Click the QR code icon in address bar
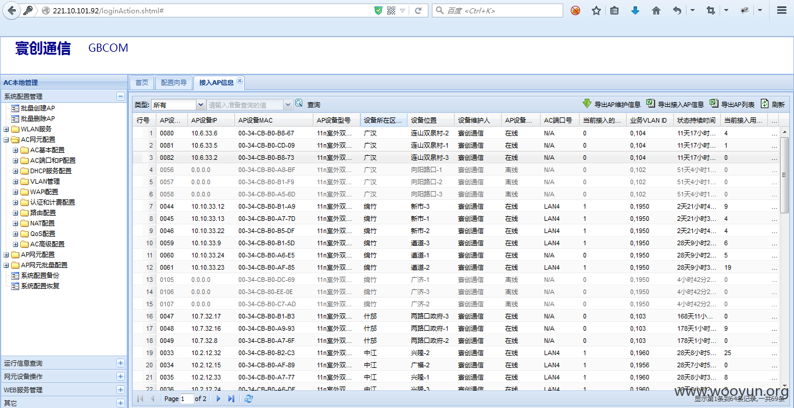The image size is (794, 408). coord(391,10)
